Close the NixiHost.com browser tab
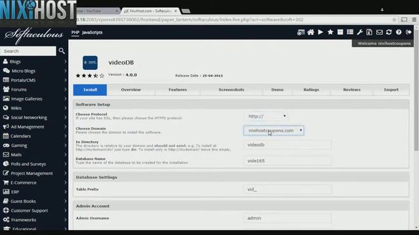The image size is (419, 235). pyautogui.click(x=175, y=11)
